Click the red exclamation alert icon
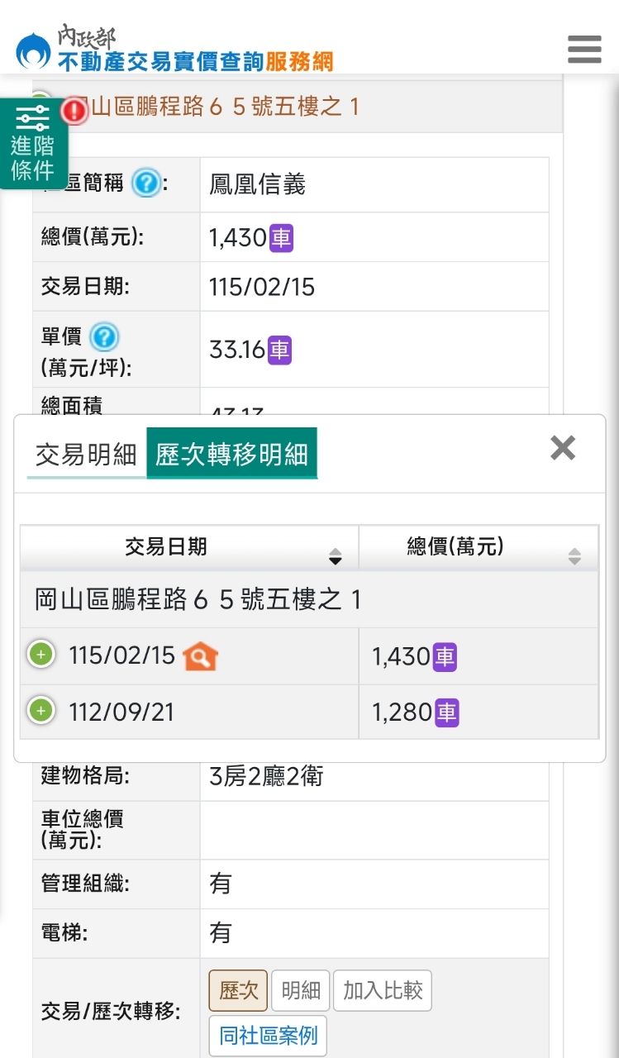The width and height of the screenshot is (619, 1058). (x=74, y=110)
